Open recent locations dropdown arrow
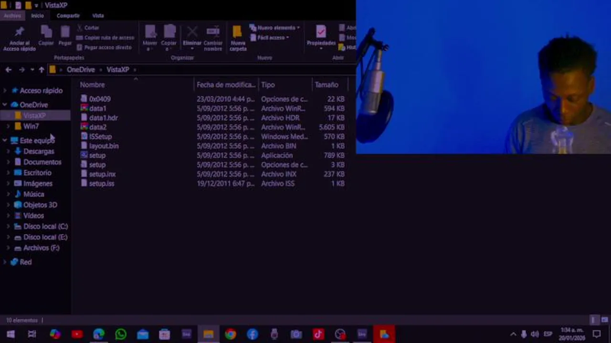611x343 pixels. pyautogui.click(x=32, y=70)
